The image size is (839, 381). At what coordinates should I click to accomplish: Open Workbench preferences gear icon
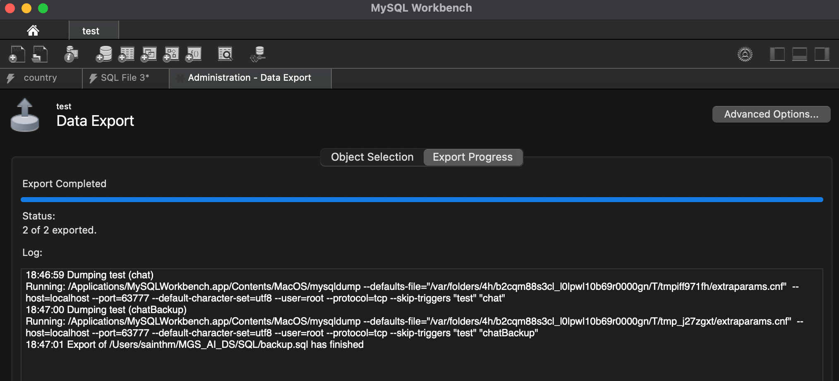pos(745,54)
